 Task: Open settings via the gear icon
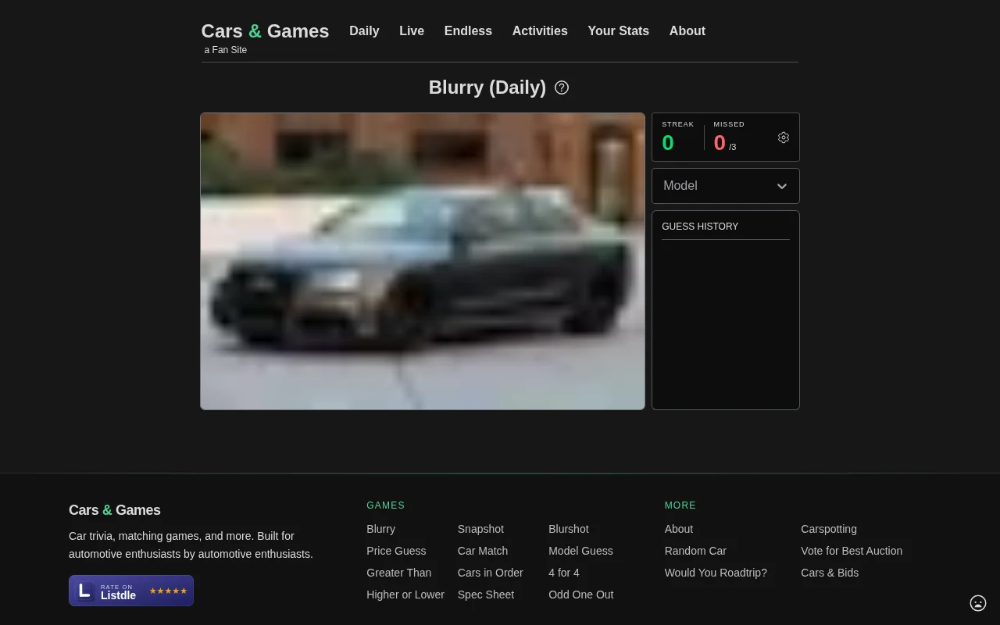click(x=784, y=137)
